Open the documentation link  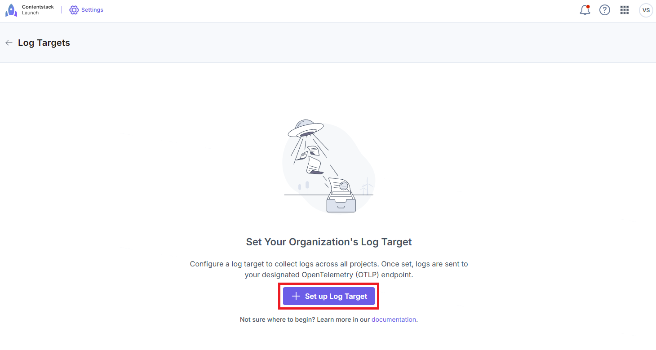(394, 319)
